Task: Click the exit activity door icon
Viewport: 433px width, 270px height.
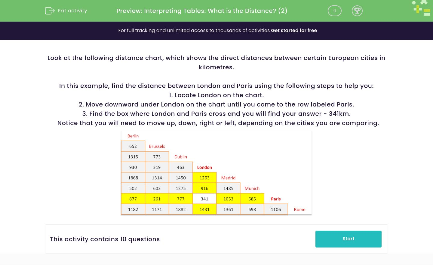Action: 50,11
